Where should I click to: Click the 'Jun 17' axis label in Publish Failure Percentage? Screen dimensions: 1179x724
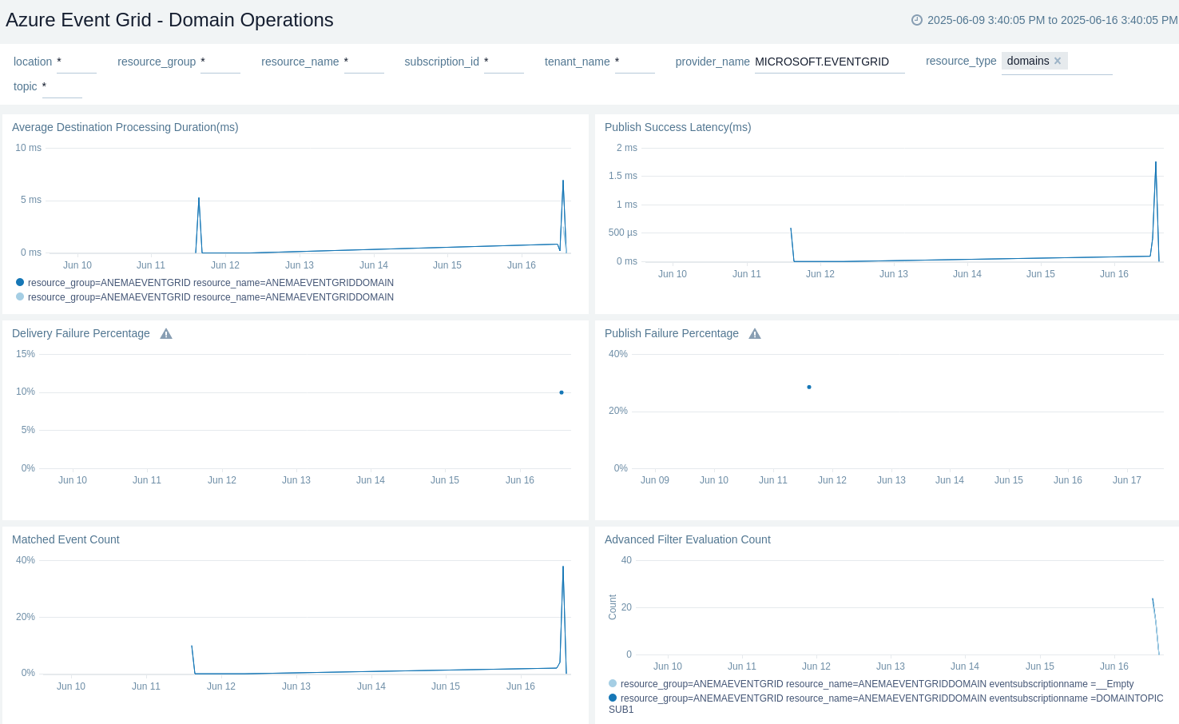click(1127, 480)
